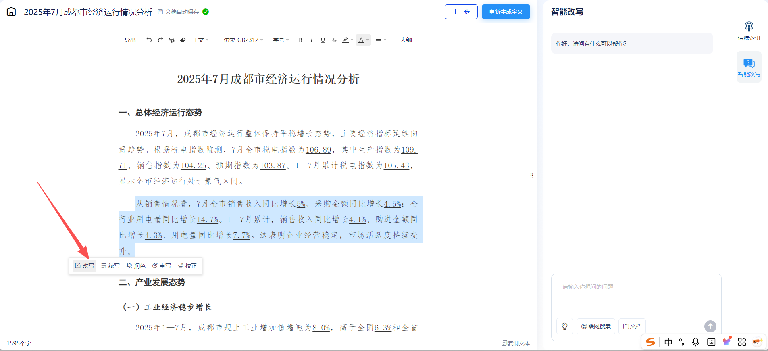Open the 正文 paragraph style dropdown
Screen dimensions: 768x351
(x=200, y=40)
